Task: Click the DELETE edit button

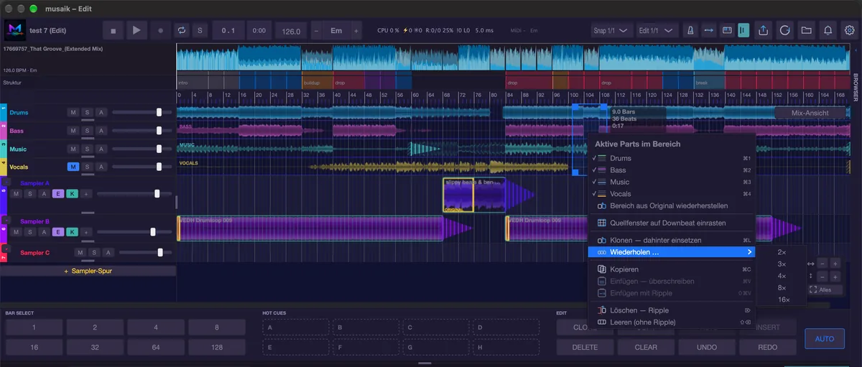Action: tap(585, 347)
